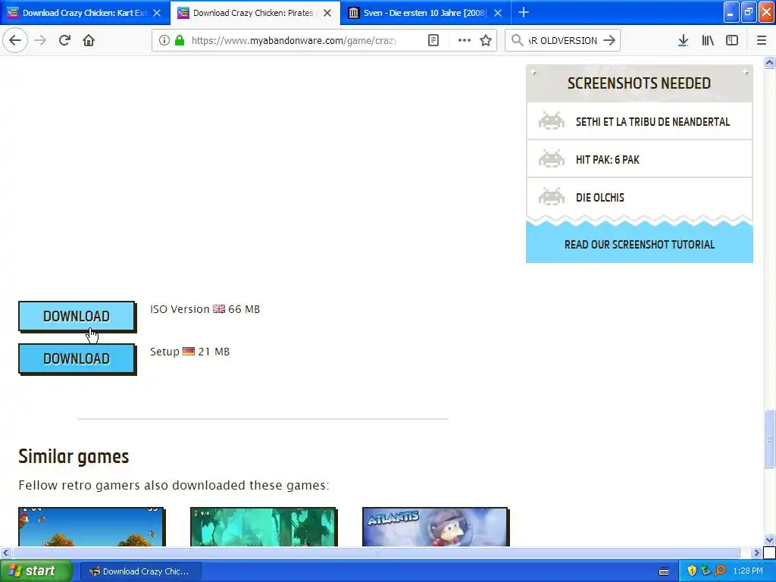The width and height of the screenshot is (776, 582).
Task: Click the Similar games heading
Action: coord(74,456)
